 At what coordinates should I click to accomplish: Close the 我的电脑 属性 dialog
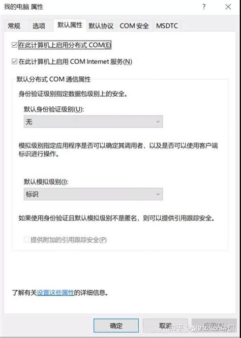[x=228, y=7]
